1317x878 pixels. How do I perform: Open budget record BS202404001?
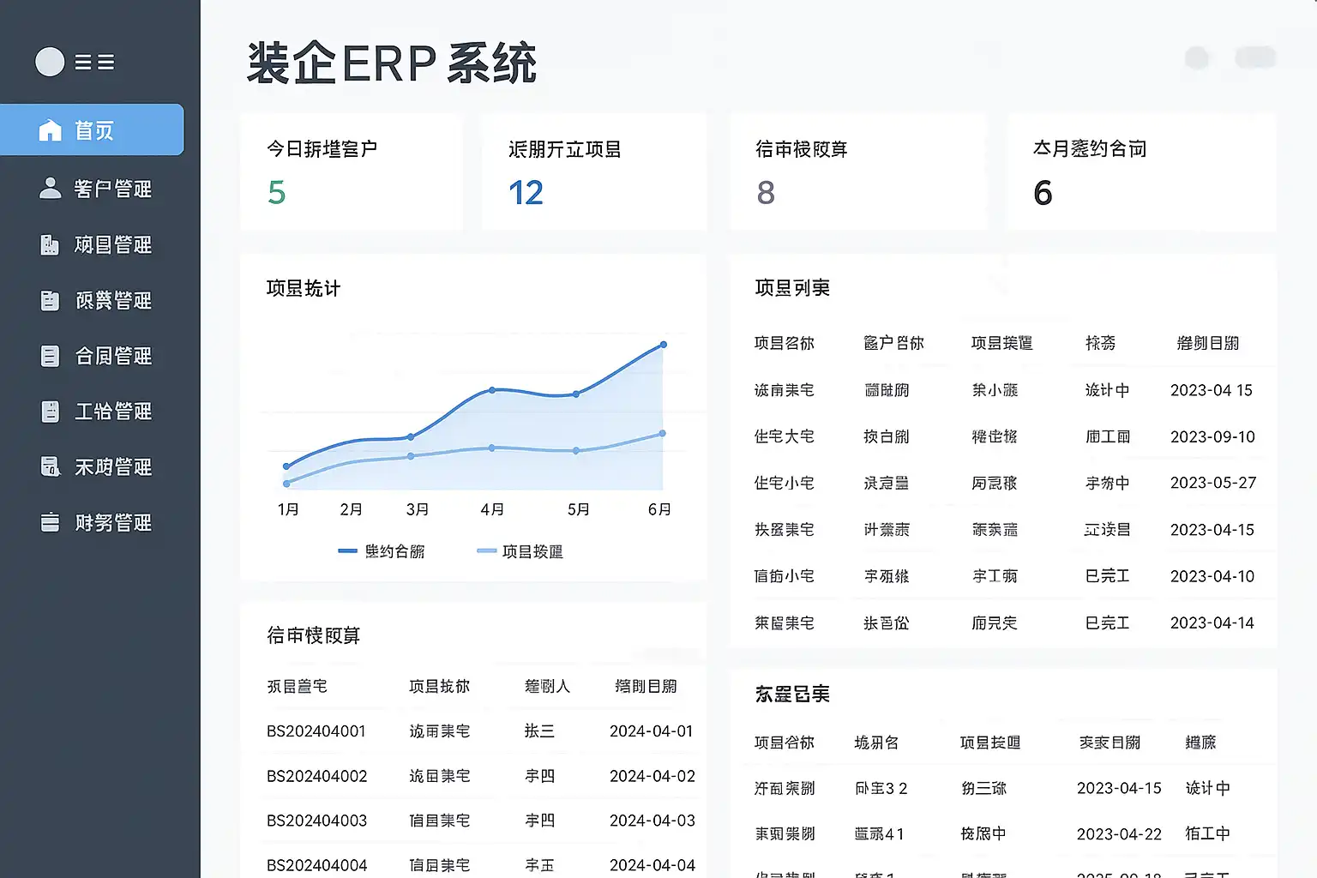click(316, 731)
